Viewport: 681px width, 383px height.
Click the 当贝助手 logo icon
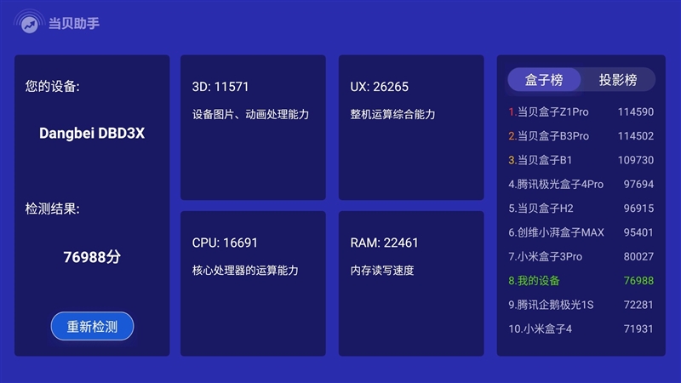pyautogui.click(x=28, y=23)
